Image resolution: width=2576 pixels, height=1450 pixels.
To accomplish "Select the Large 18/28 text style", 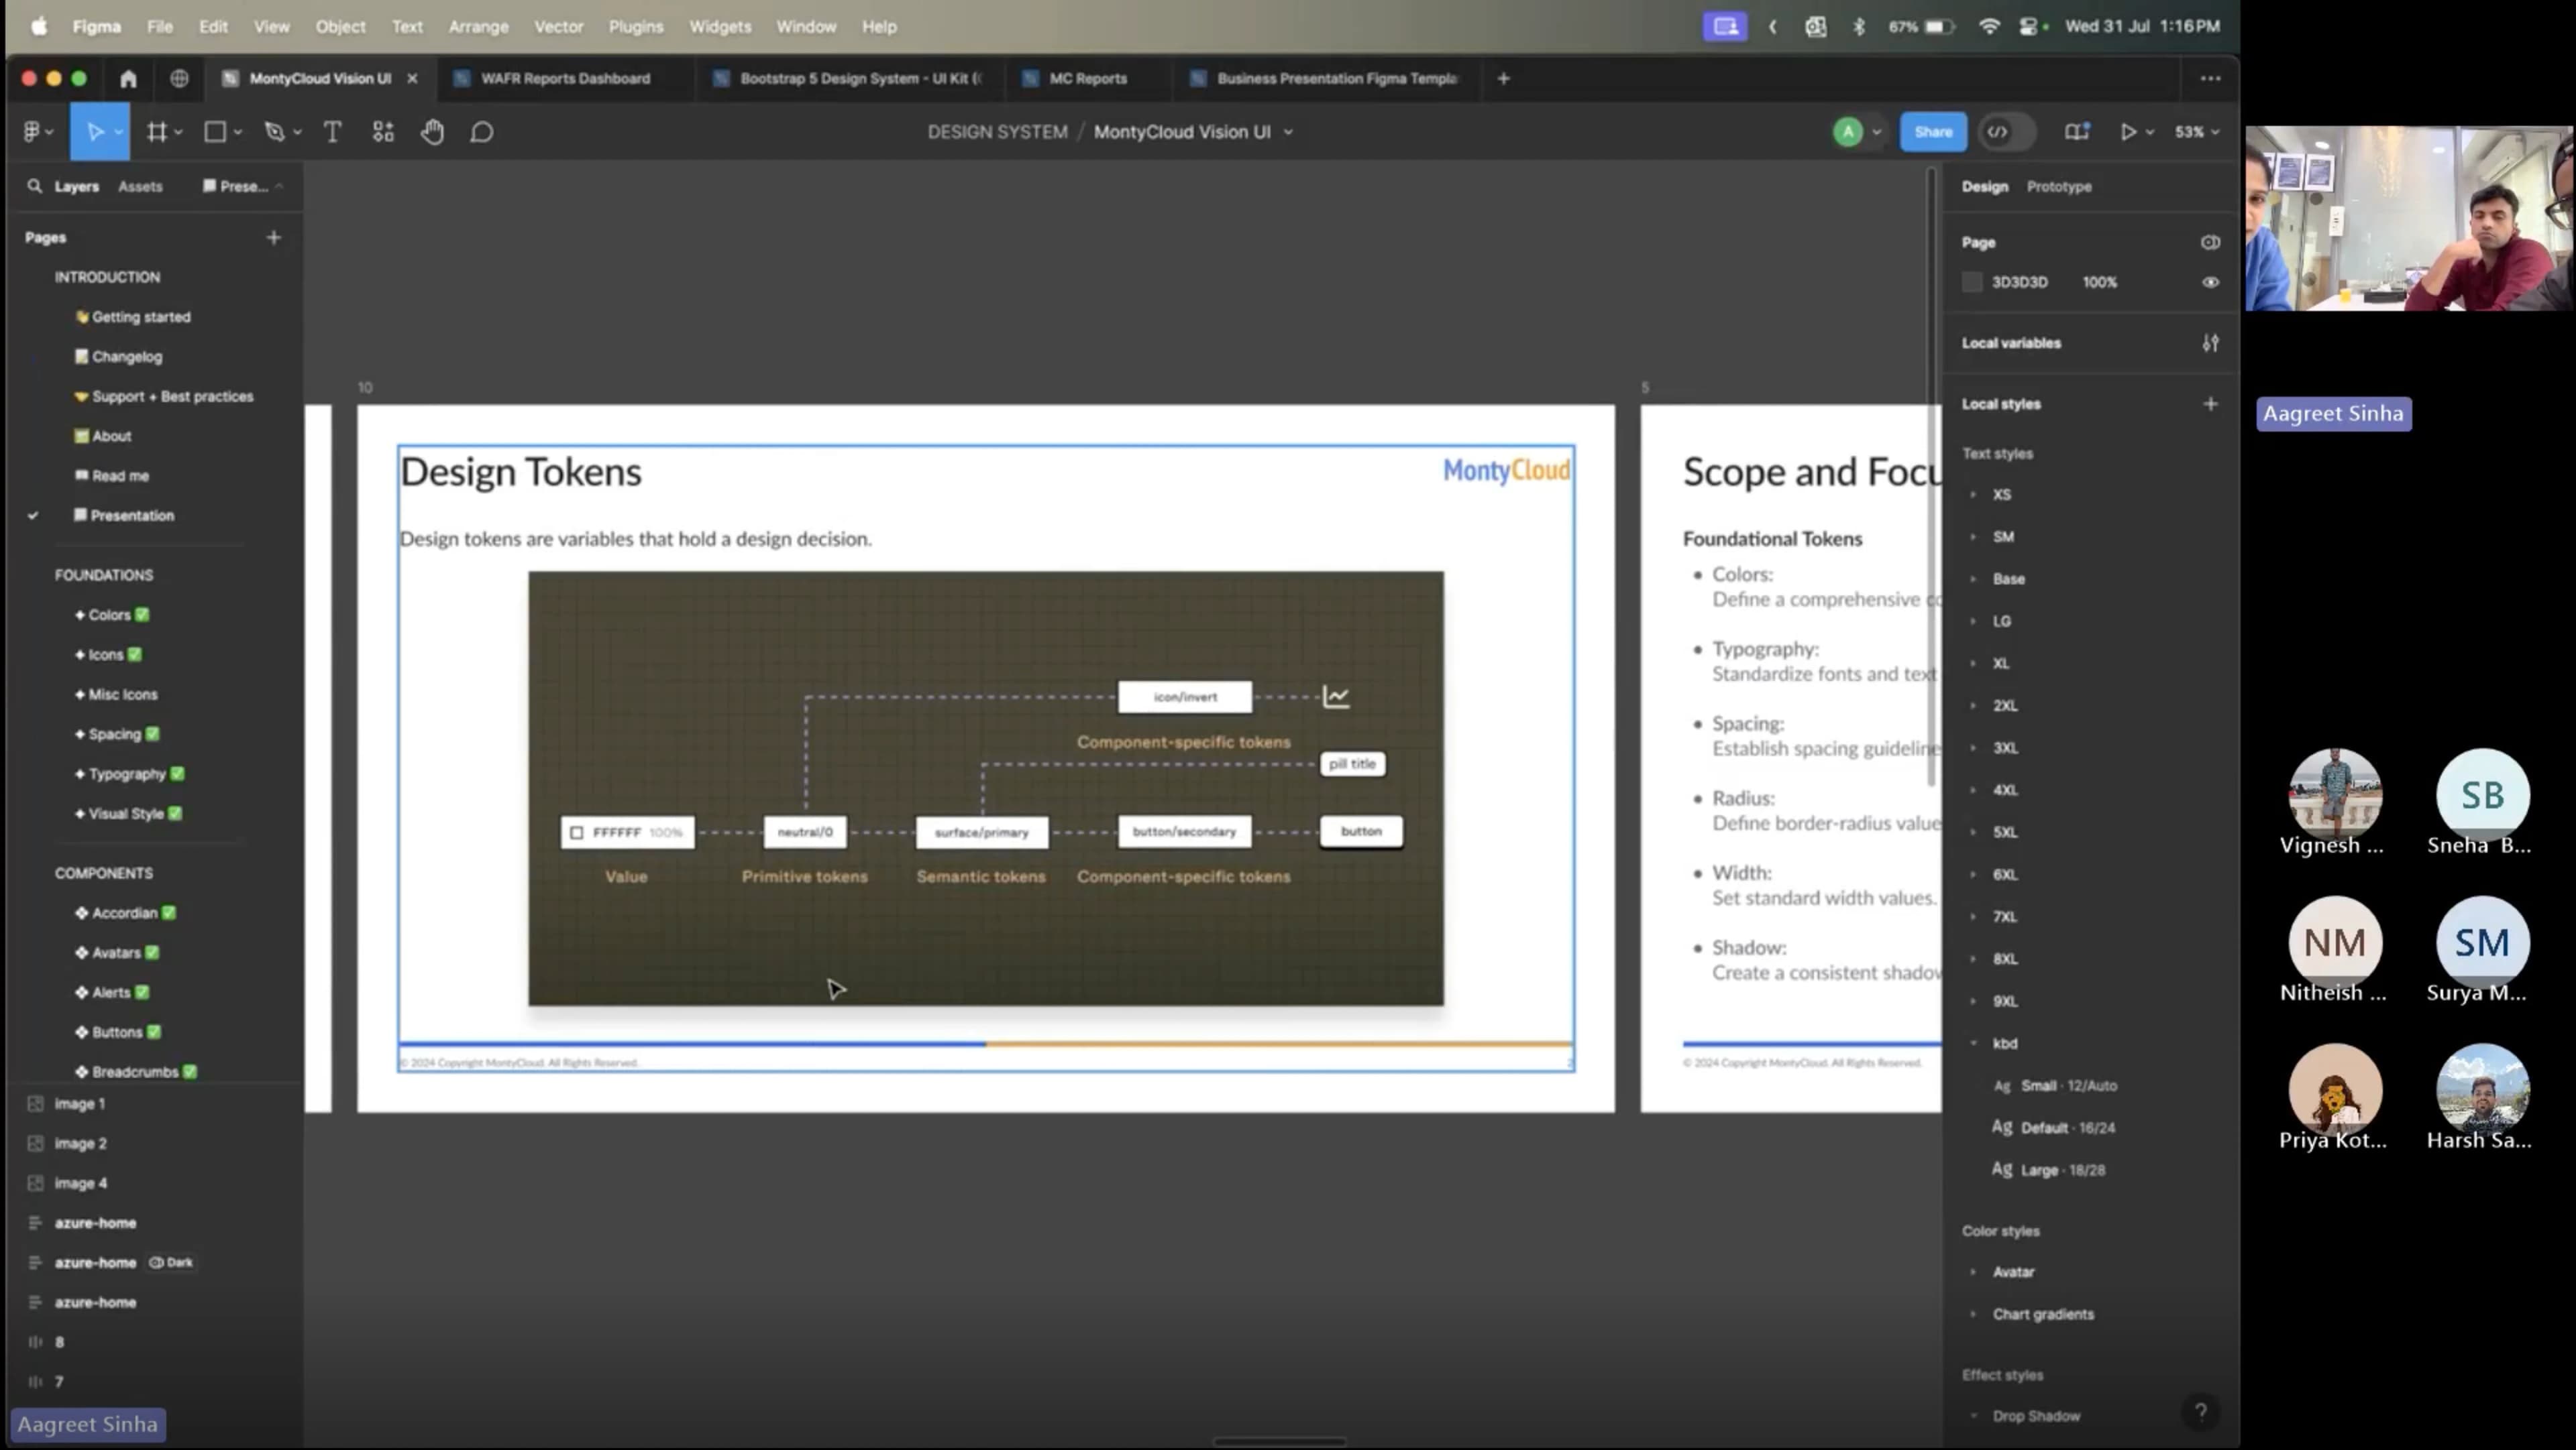I will (2062, 1170).
